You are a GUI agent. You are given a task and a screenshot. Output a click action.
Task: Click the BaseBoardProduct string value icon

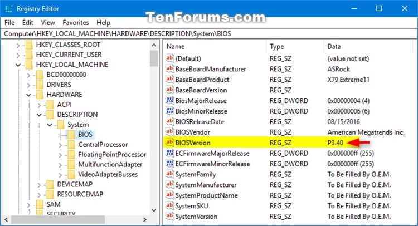pos(169,80)
